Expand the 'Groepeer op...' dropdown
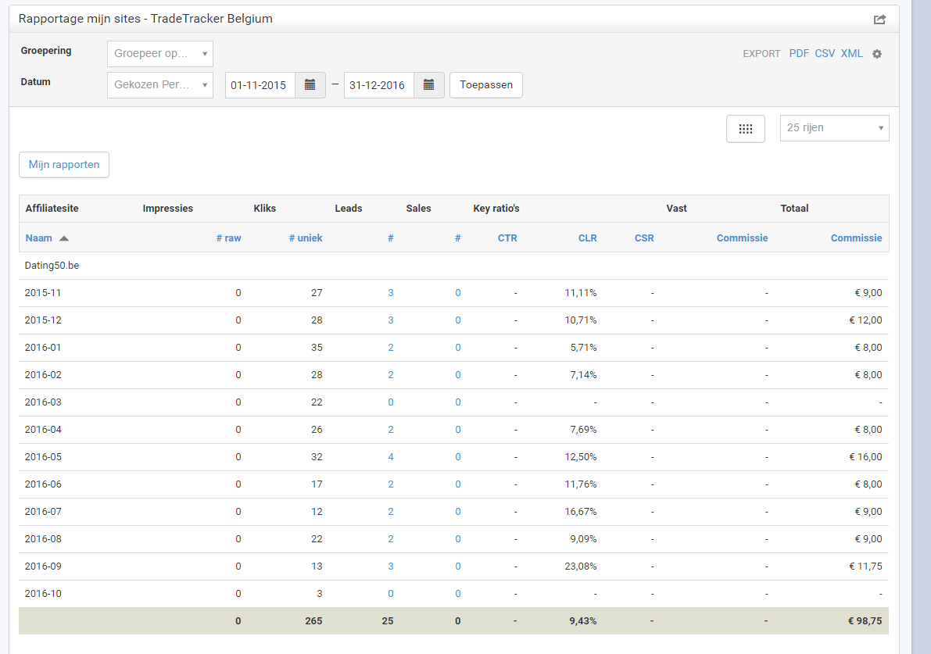The width and height of the screenshot is (931, 654). pos(160,53)
